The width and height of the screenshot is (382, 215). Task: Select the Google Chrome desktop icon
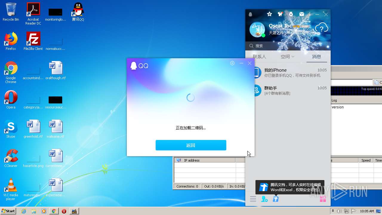(x=11, y=73)
